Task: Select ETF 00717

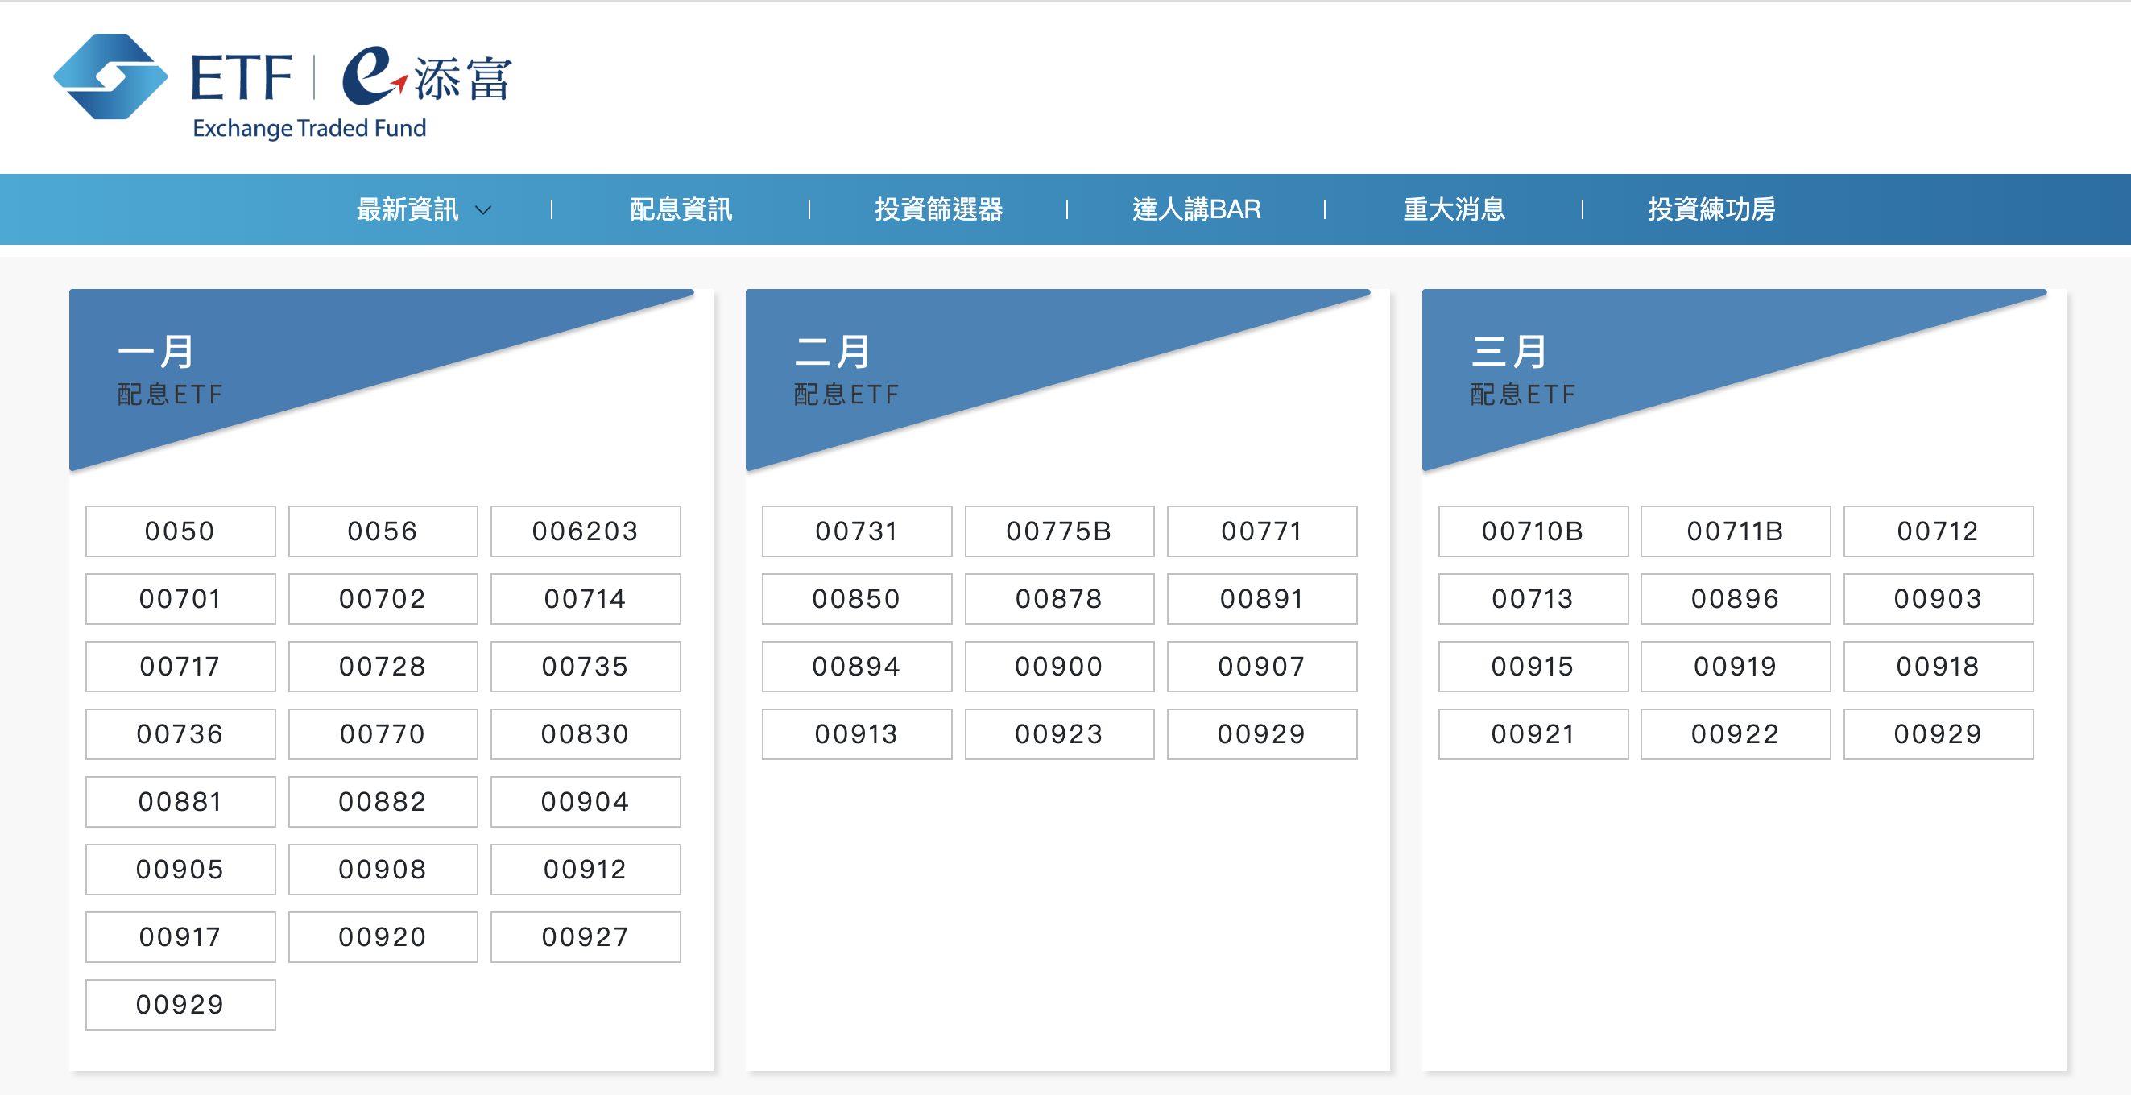Action: click(180, 667)
